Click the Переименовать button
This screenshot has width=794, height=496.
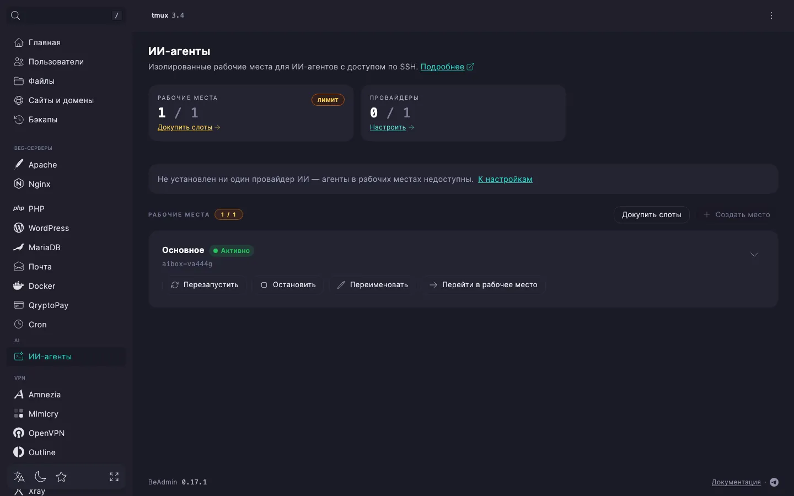coord(373,285)
